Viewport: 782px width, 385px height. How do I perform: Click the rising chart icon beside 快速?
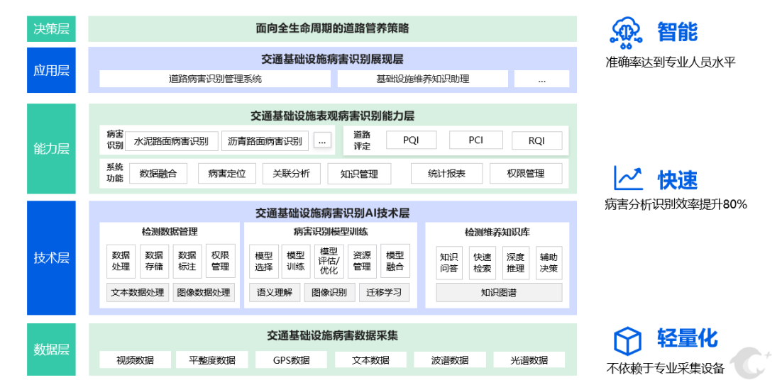click(628, 178)
